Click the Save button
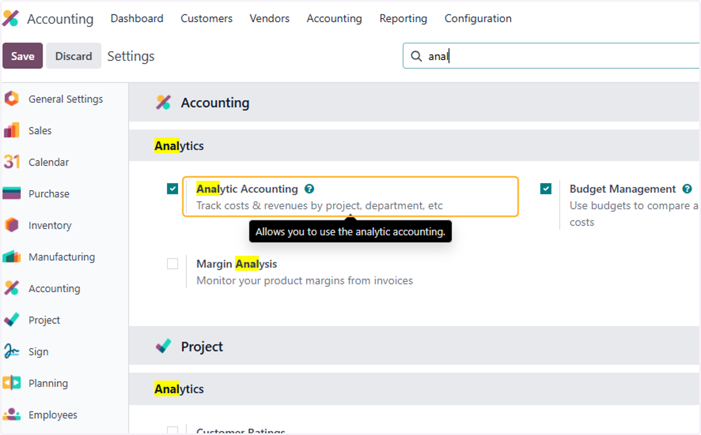701x435 pixels. (x=23, y=56)
